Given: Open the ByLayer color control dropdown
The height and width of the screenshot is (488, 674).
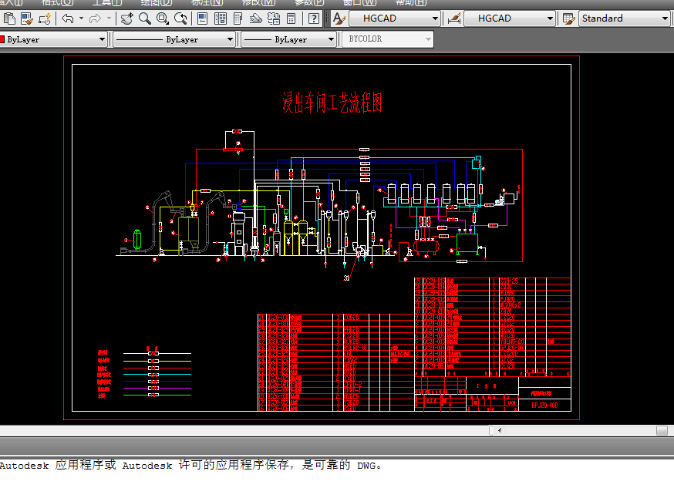Looking at the screenshot, I should point(53,39).
